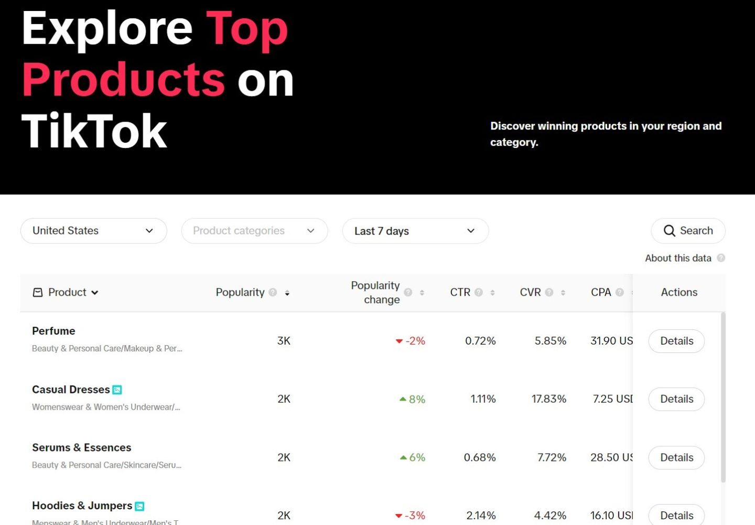Click the Popularity help question-mark icon
The height and width of the screenshot is (525, 755).
(x=273, y=293)
